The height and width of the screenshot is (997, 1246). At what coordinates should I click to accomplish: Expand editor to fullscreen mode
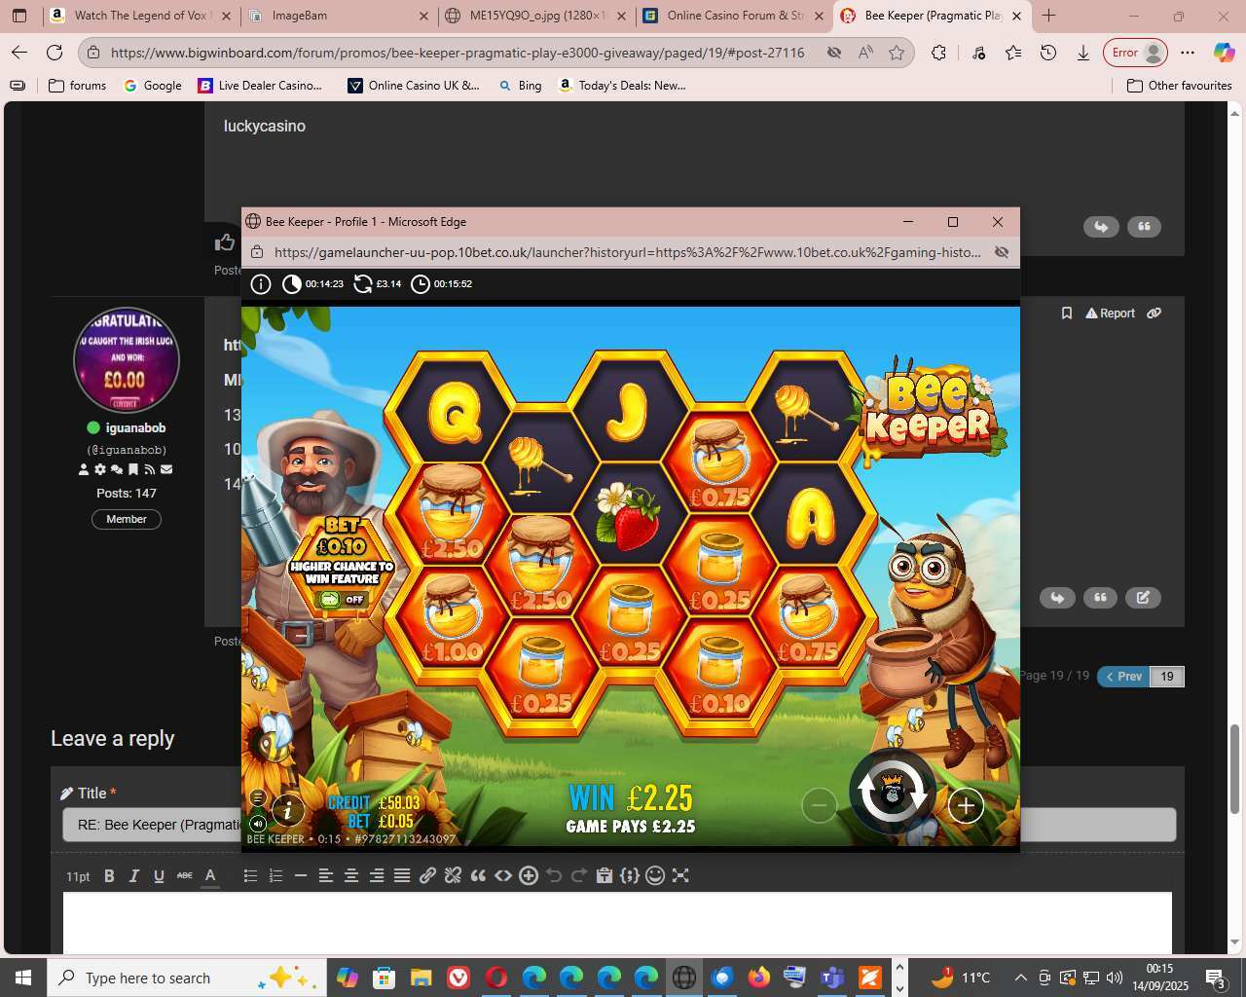click(680, 876)
